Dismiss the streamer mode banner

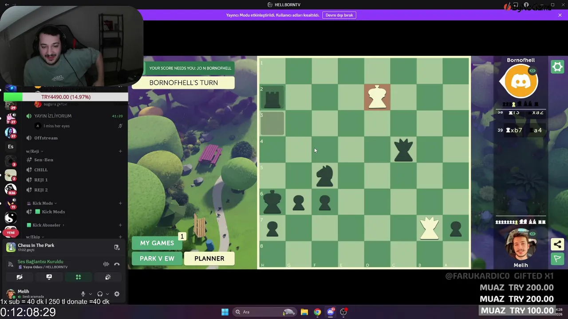[x=560, y=15]
